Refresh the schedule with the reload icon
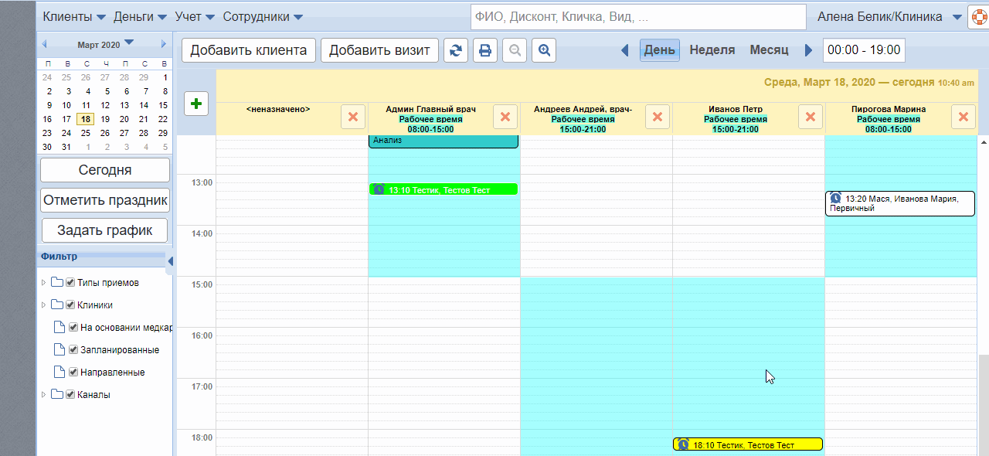Screen dimensions: 989x456 coord(456,50)
